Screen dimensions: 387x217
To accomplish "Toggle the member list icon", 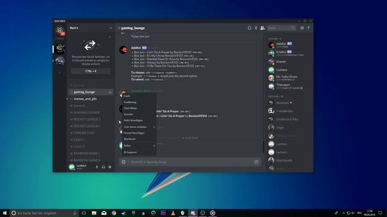I will pyautogui.click(x=262, y=28).
